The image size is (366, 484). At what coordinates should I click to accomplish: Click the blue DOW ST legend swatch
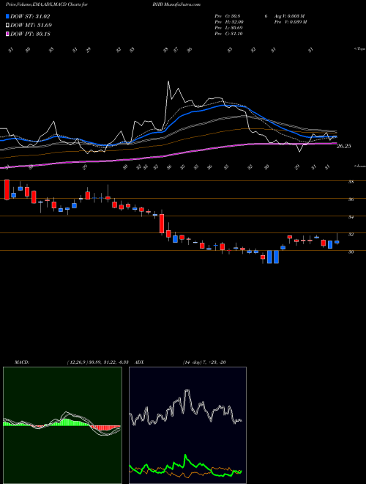coord(8,16)
